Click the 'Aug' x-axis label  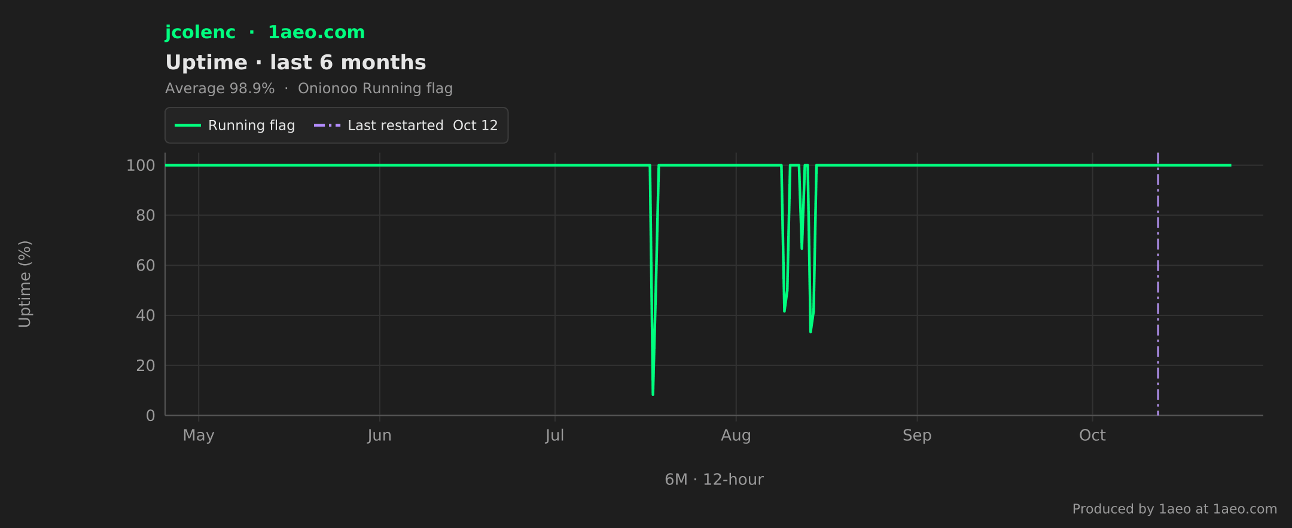[x=736, y=435]
